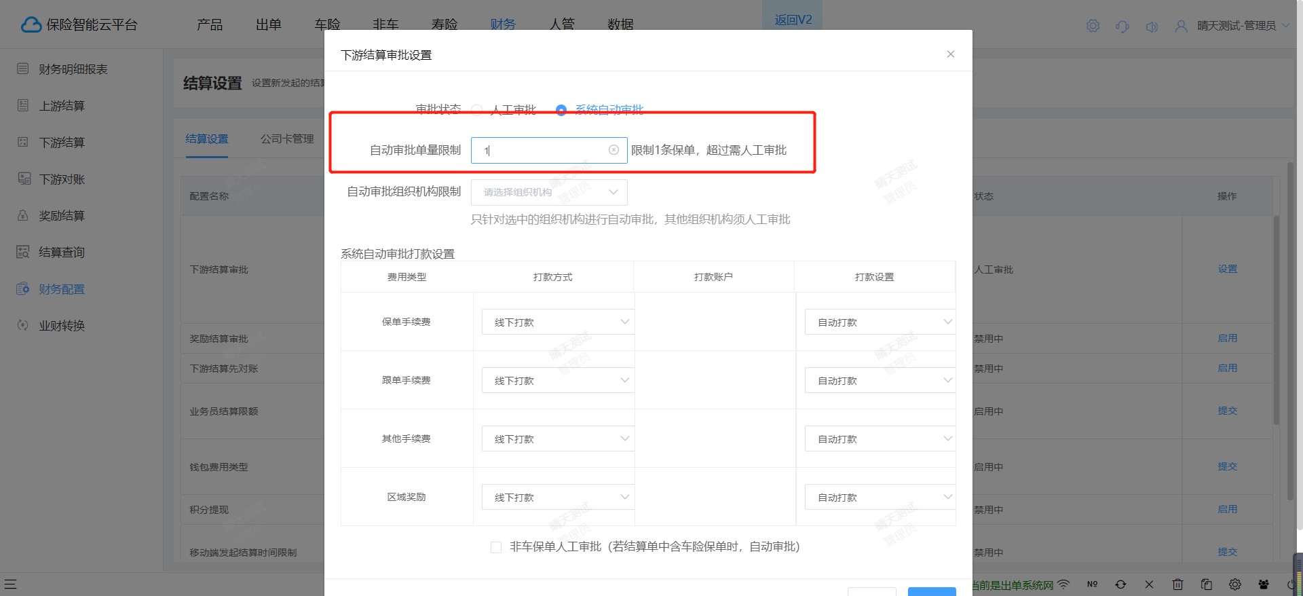Viewport: 1303px width, 596px height.
Task: Switch to the 公司卡管理 tab
Action: 287,139
